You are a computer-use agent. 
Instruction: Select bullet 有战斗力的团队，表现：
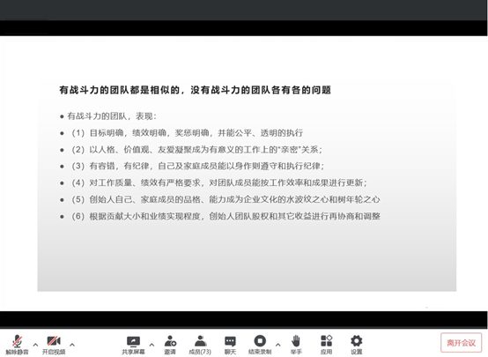(x=108, y=116)
